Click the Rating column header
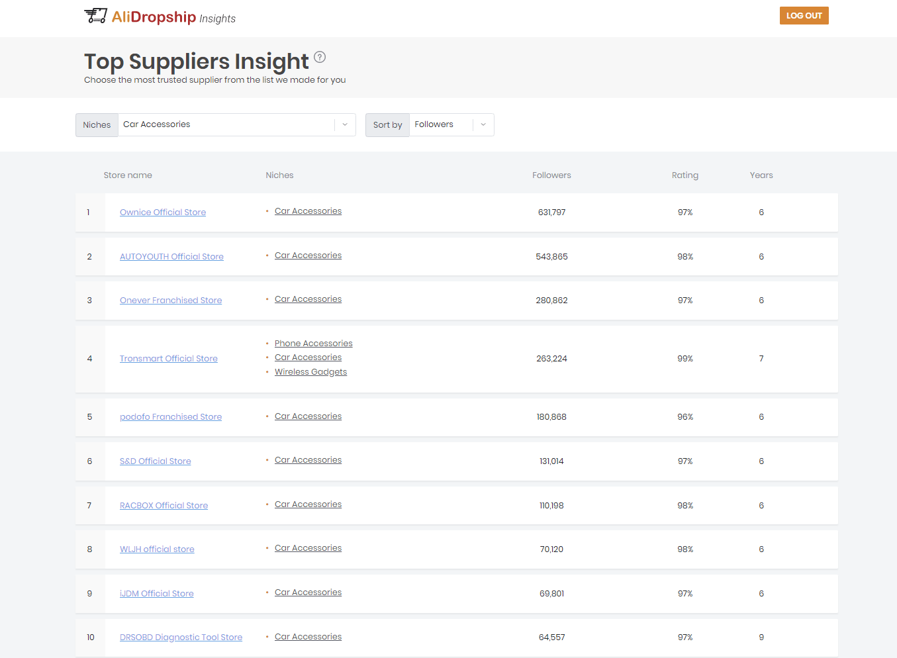This screenshot has width=897, height=658. pyautogui.click(x=685, y=175)
